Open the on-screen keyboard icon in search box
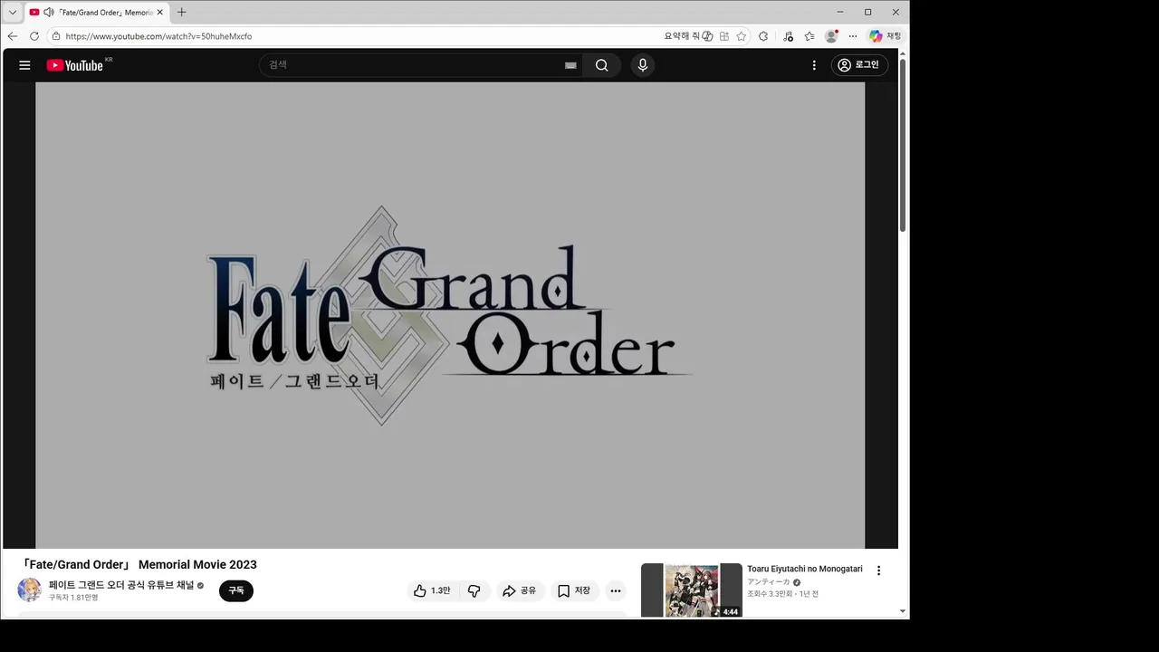The image size is (1159, 652). [x=570, y=65]
